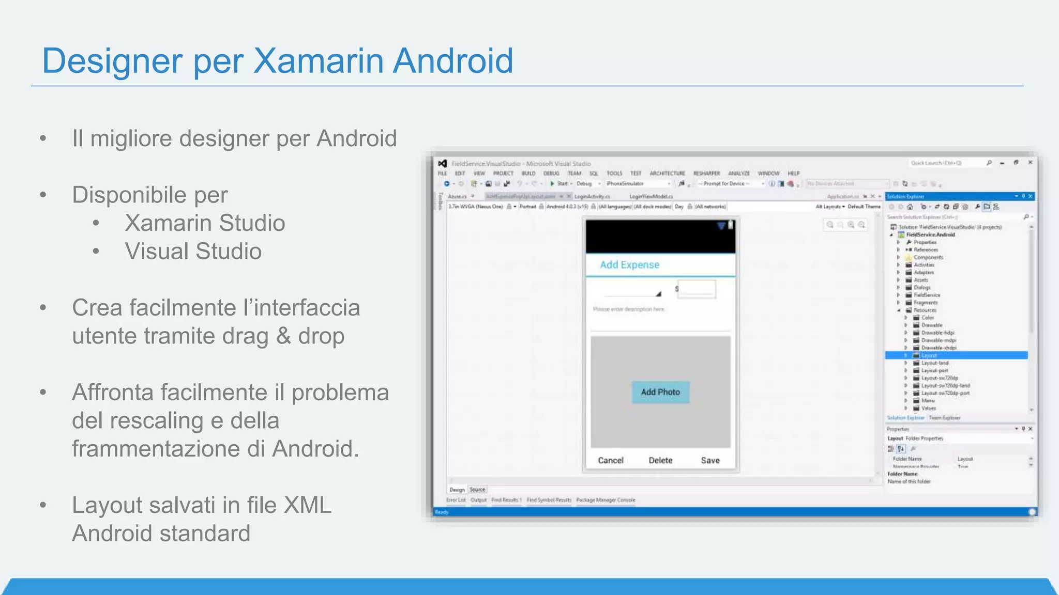Click the Default Theme selector
This screenshot has width=1059, height=595.
click(864, 207)
